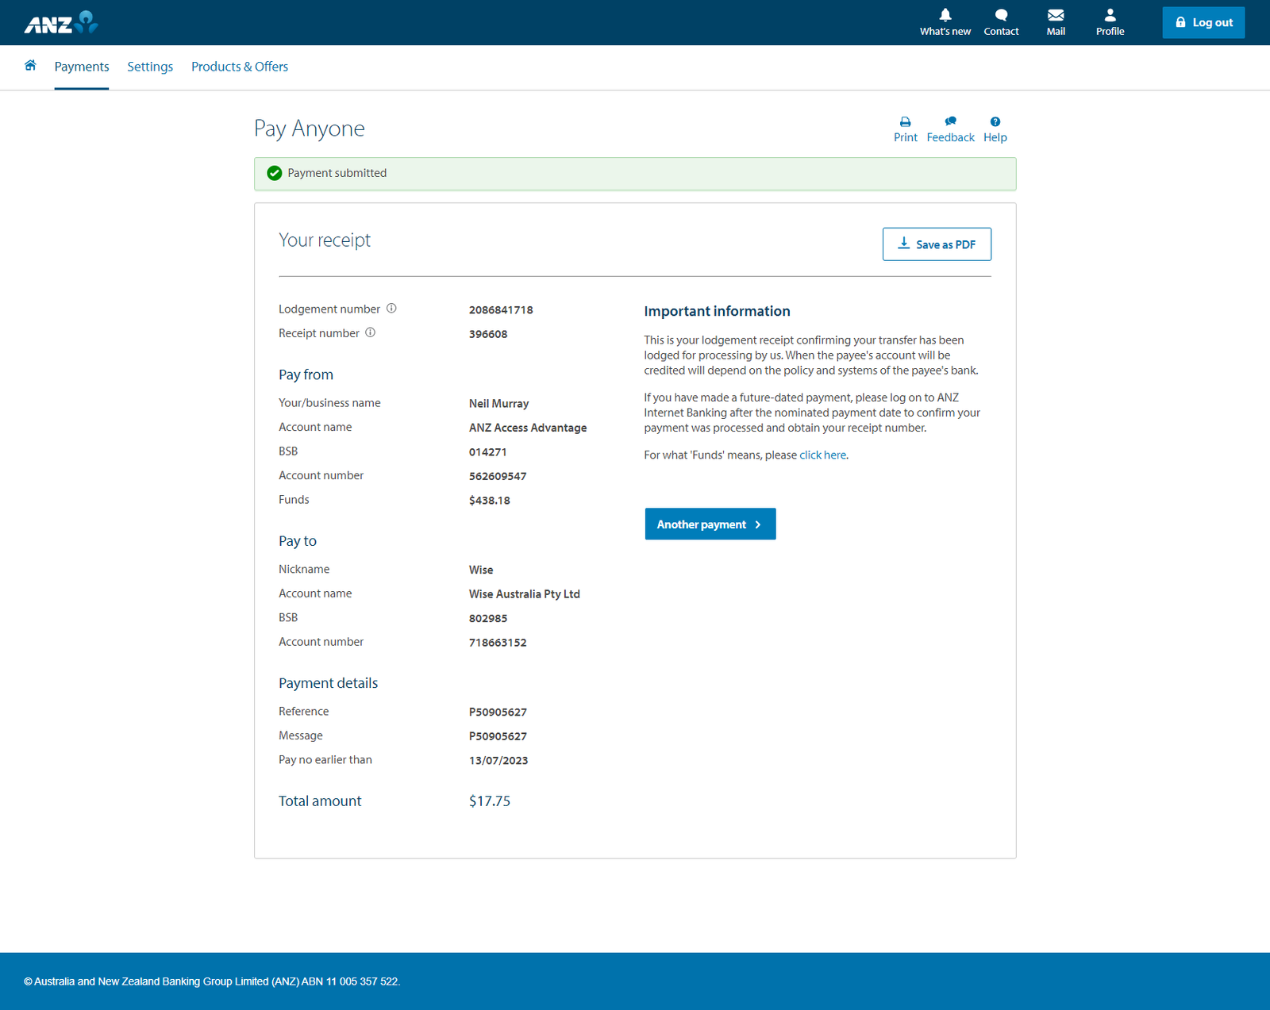Print the receipt using printer icon
1270x1010 pixels.
click(x=905, y=122)
